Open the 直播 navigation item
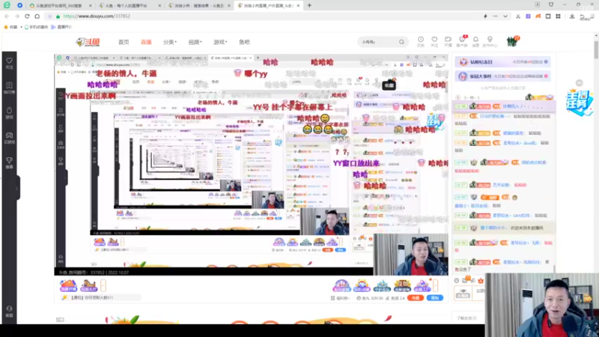 [146, 42]
